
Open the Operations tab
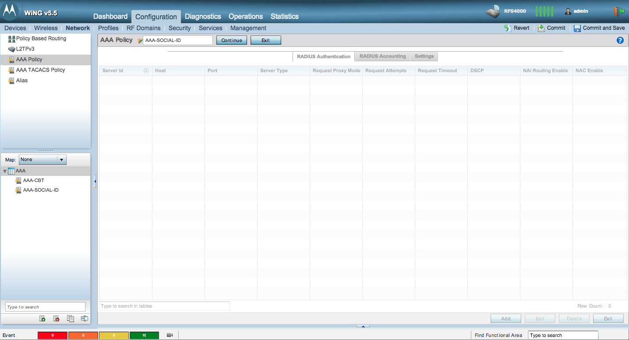246,17
